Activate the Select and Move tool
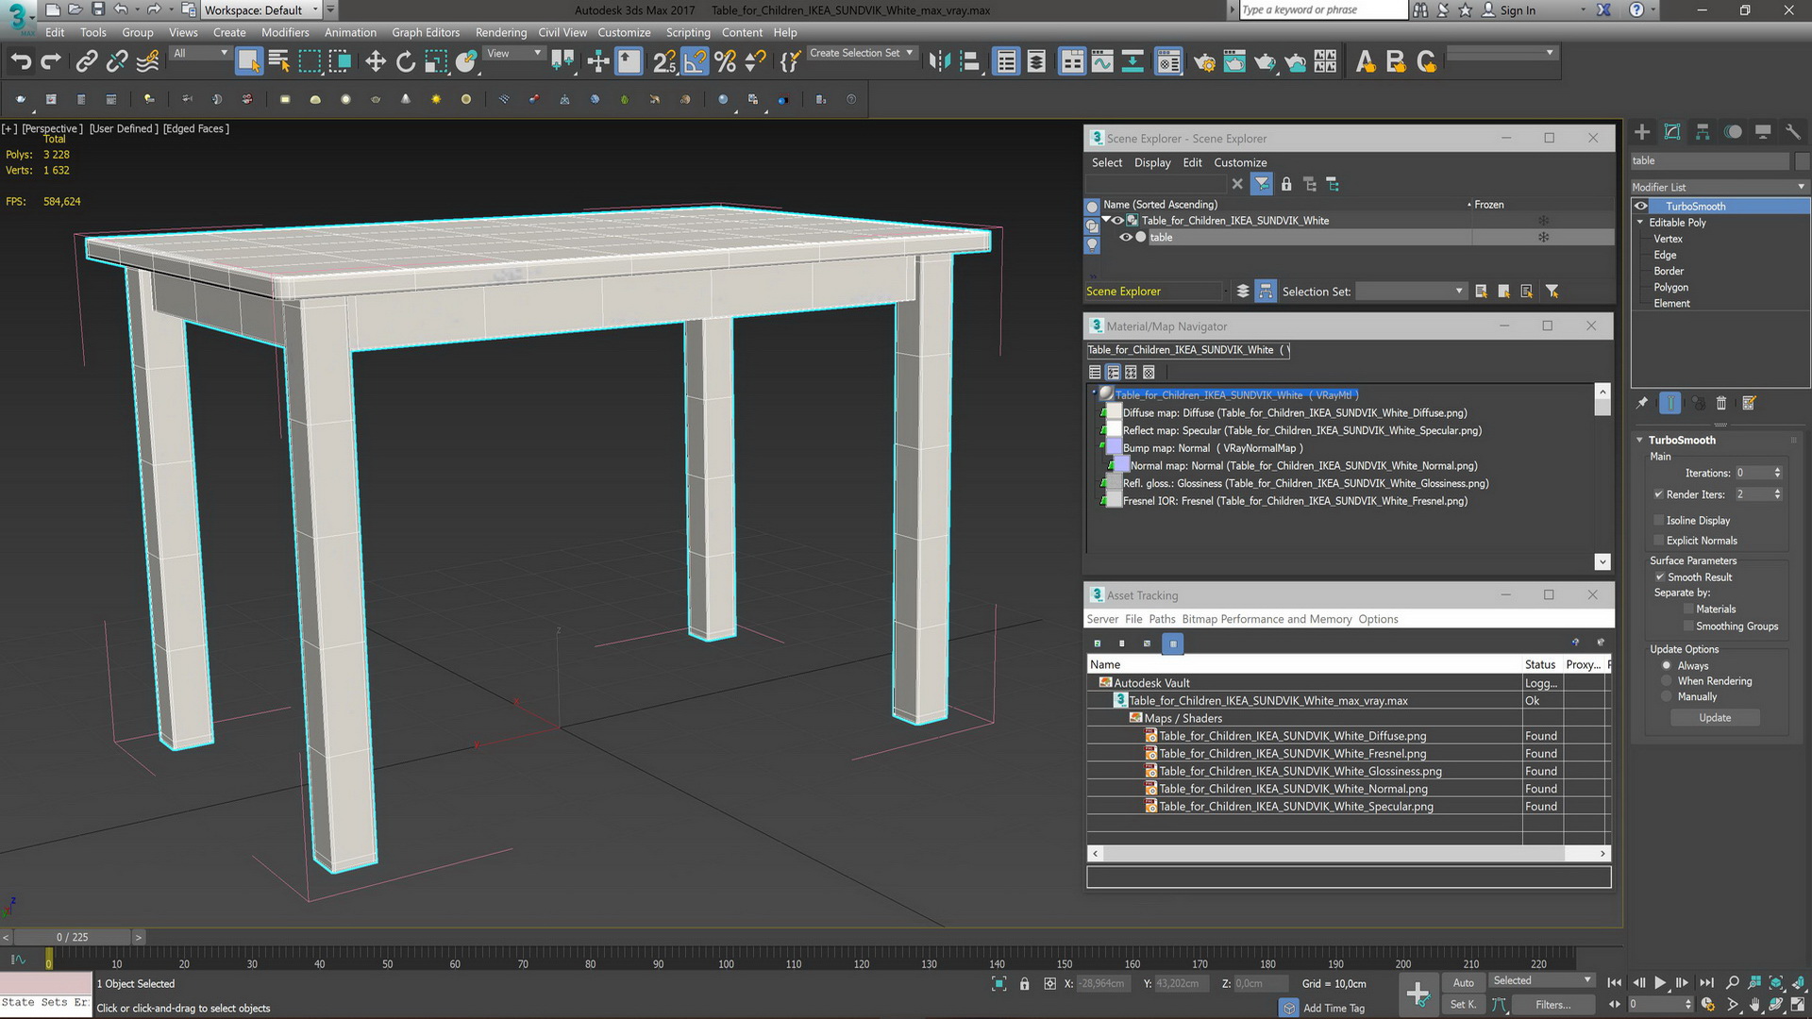Screen dimensions: 1812x1019 click(376, 62)
